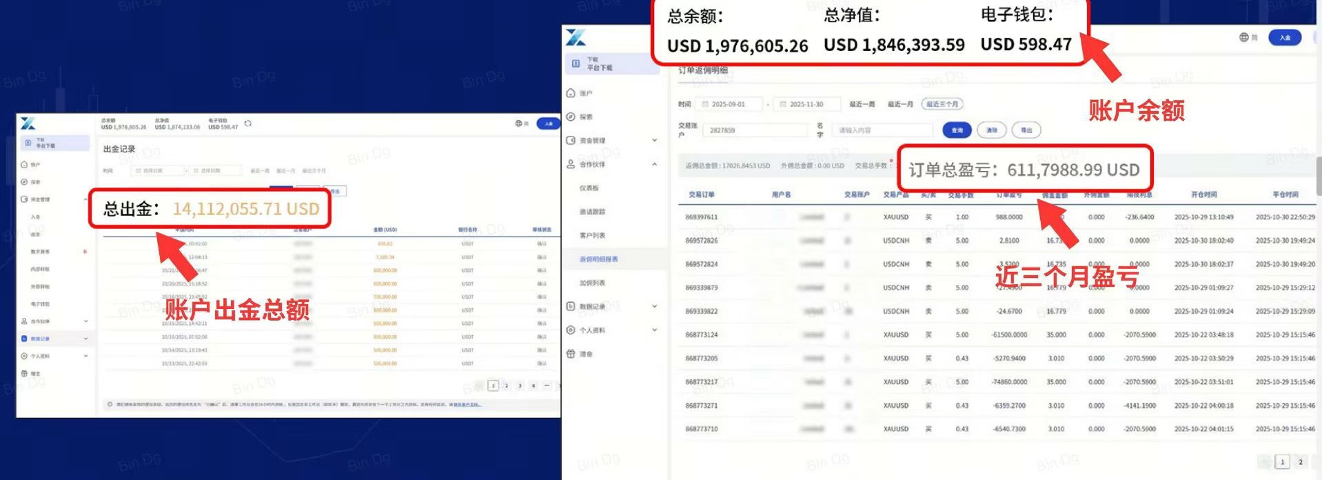Click the 导出 export button in right window
This screenshot has width=1322, height=480.
tap(1026, 130)
